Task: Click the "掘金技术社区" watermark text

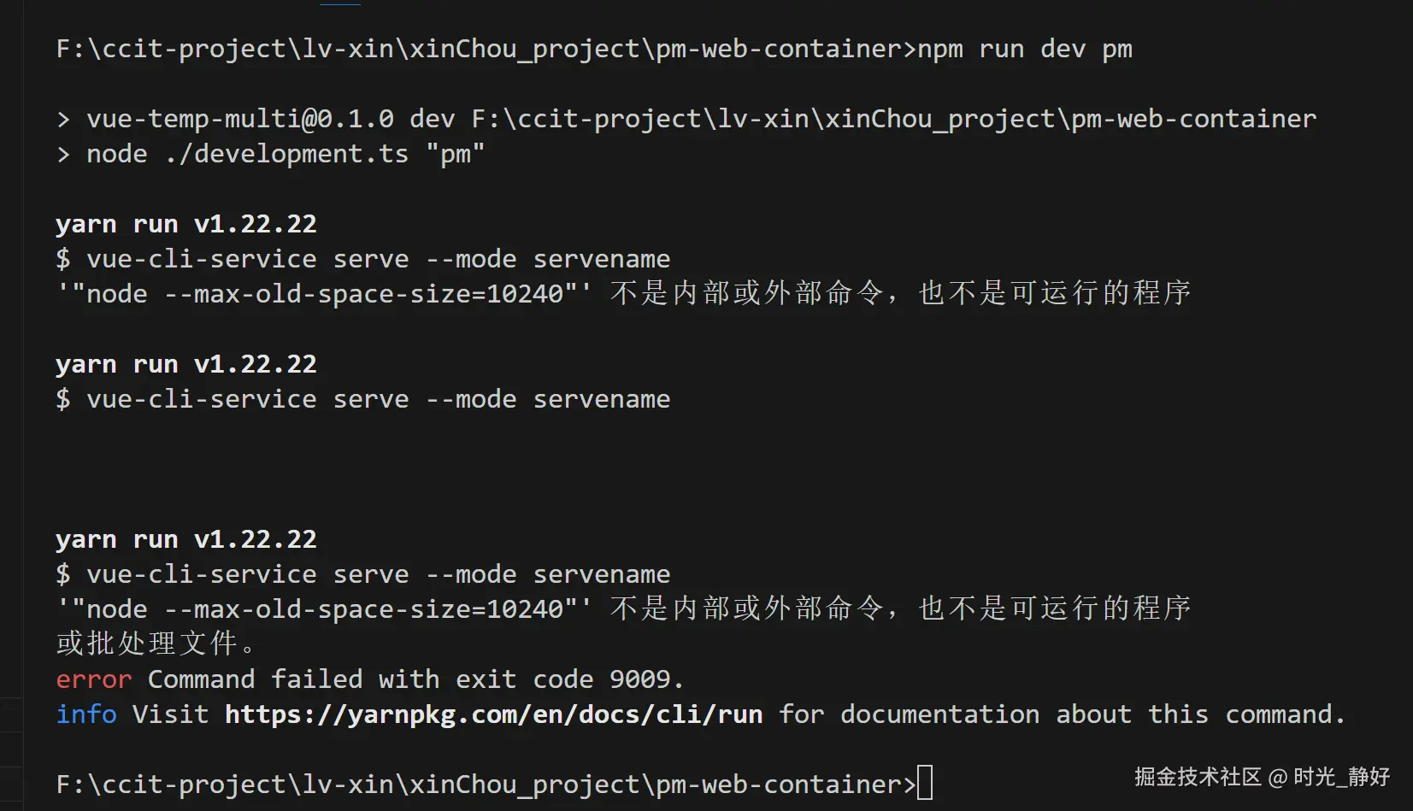Action: [x=1197, y=777]
